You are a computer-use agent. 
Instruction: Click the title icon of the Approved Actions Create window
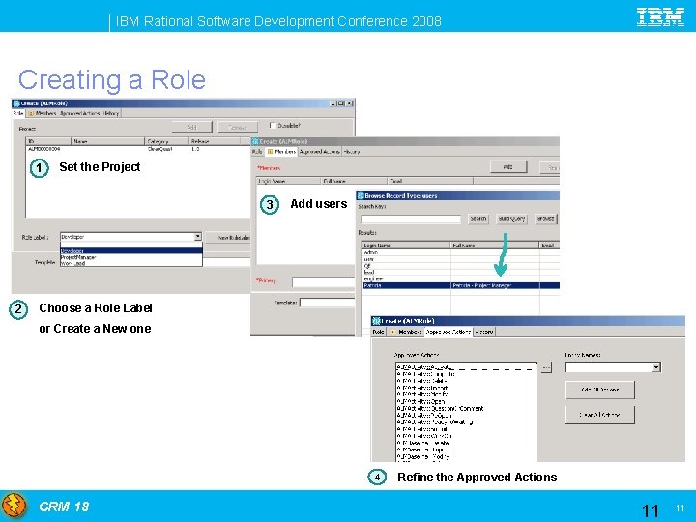[376, 321]
